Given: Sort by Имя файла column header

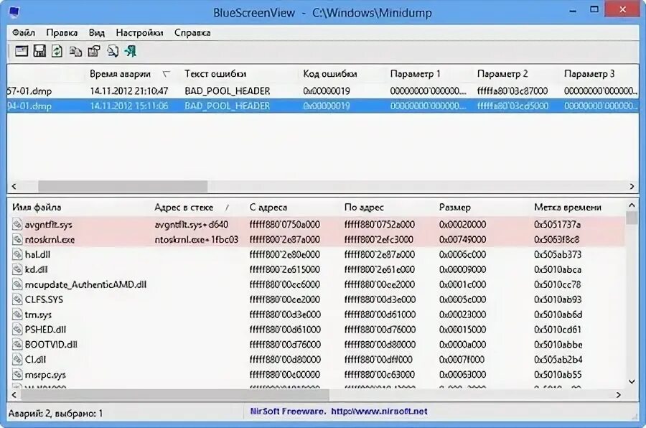Looking at the screenshot, I should click(x=37, y=208).
